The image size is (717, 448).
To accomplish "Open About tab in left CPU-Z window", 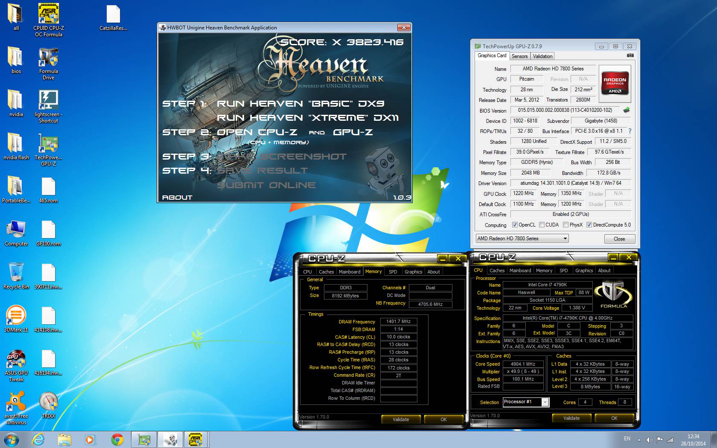I will [x=434, y=272].
